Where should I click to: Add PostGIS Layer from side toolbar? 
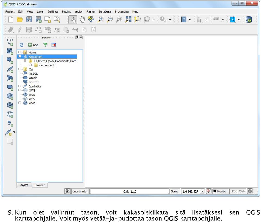[x=10, y=60]
